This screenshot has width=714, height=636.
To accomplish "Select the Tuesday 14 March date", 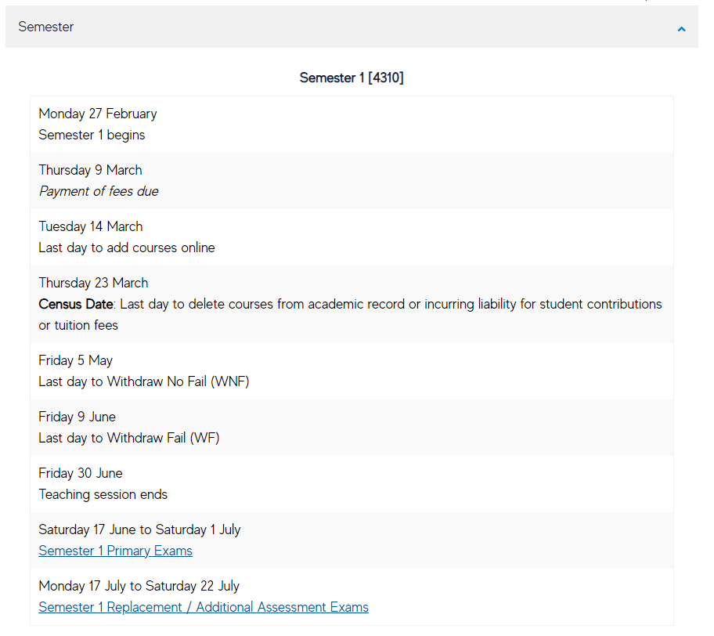I will 91,226.
